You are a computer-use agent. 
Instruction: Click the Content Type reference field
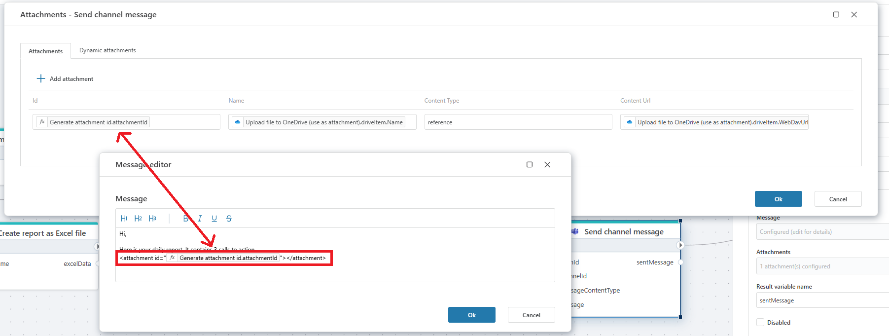coord(518,122)
